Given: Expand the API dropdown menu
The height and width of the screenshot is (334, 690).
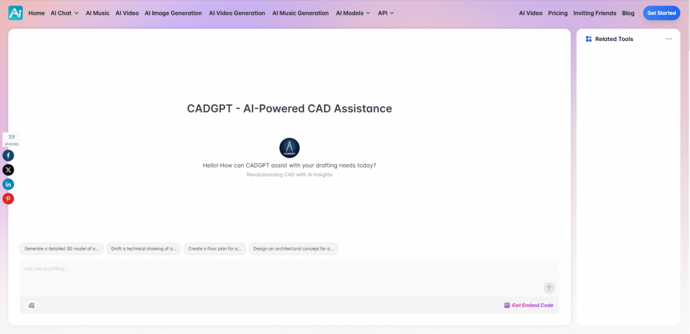Looking at the screenshot, I should 386,13.
